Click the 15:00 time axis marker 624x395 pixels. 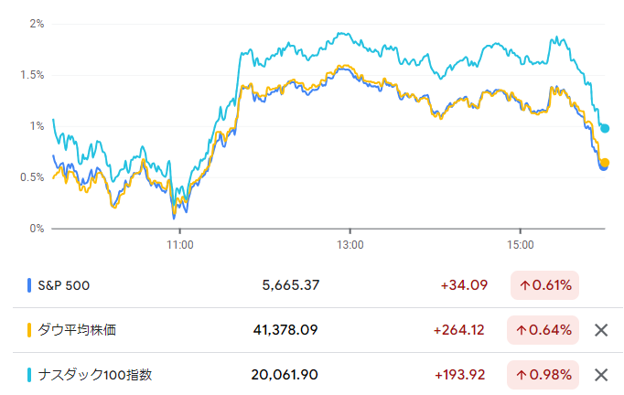521,245
